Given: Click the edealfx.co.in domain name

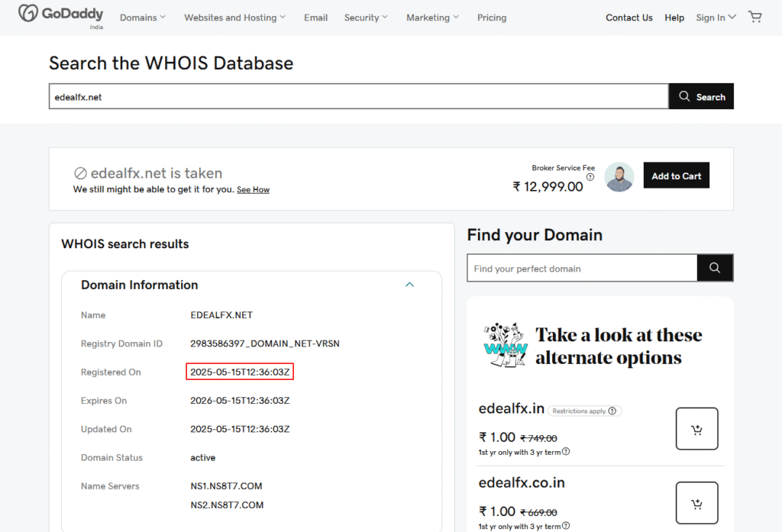Looking at the screenshot, I should coord(522,482).
